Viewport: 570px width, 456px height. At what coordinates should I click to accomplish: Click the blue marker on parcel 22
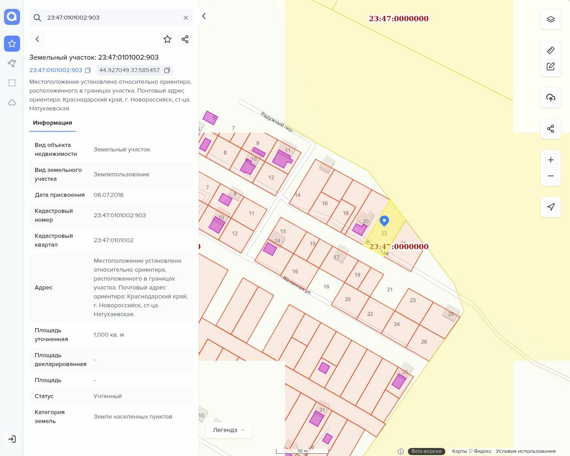[x=384, y=220]
